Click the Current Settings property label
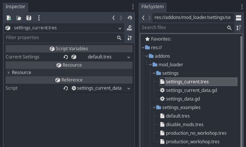The height and width of the screenshot is (147, 246). pos(22,57)
